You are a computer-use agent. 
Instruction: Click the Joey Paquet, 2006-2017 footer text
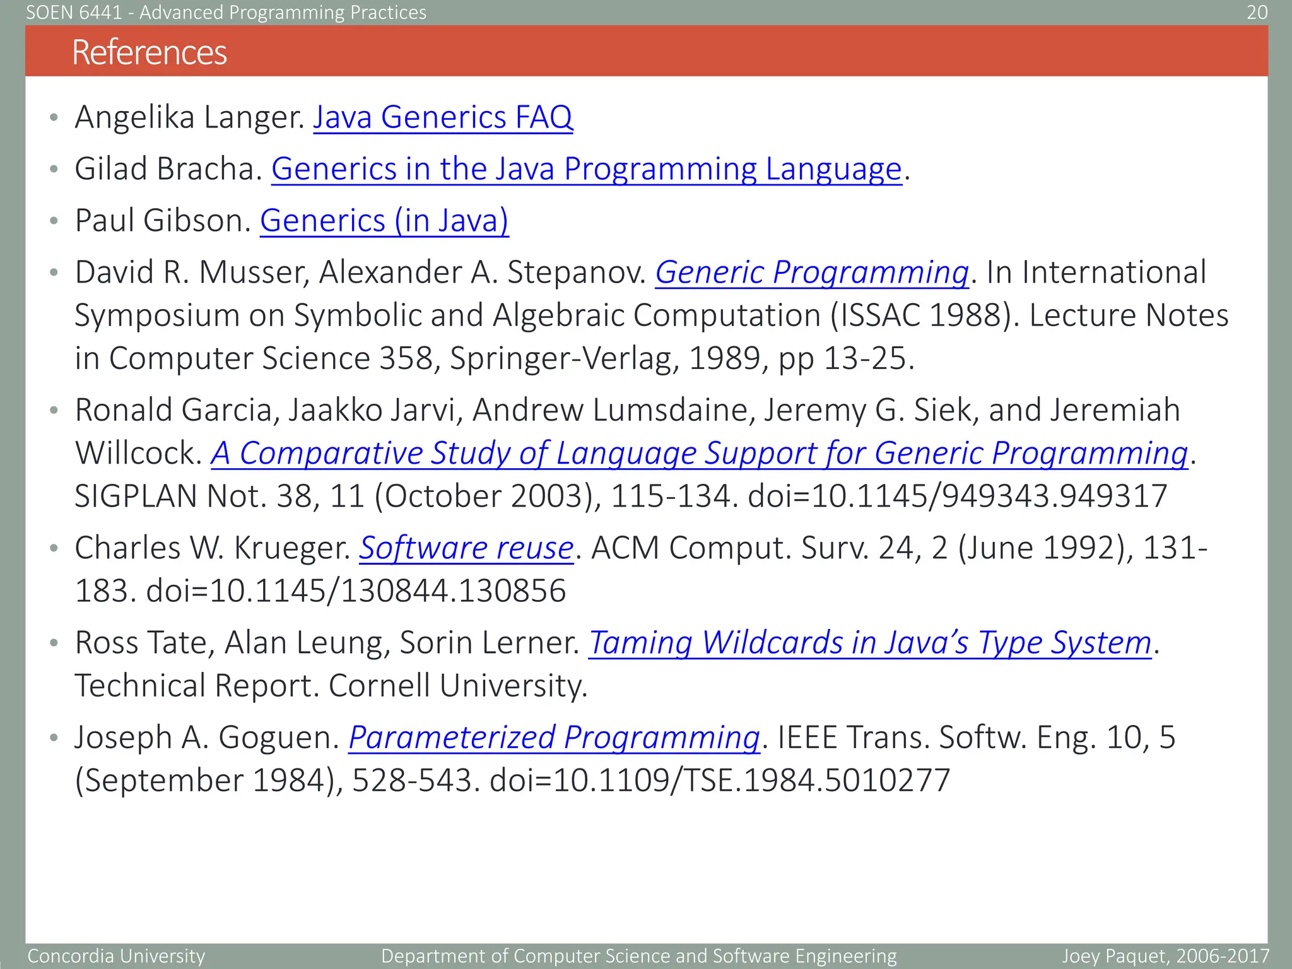[x=1165, y=956]
